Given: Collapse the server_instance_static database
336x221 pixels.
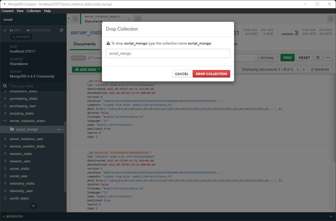Looking at the screenshot, I should pyautogui.click(x=5, y=121).
